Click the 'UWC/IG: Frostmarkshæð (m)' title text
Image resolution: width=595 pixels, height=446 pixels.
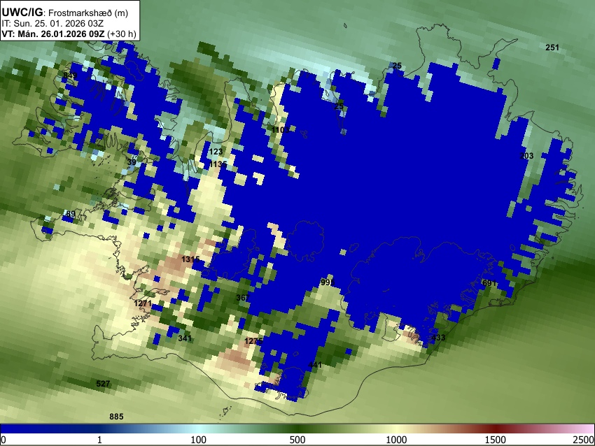(x=65, y=13)
